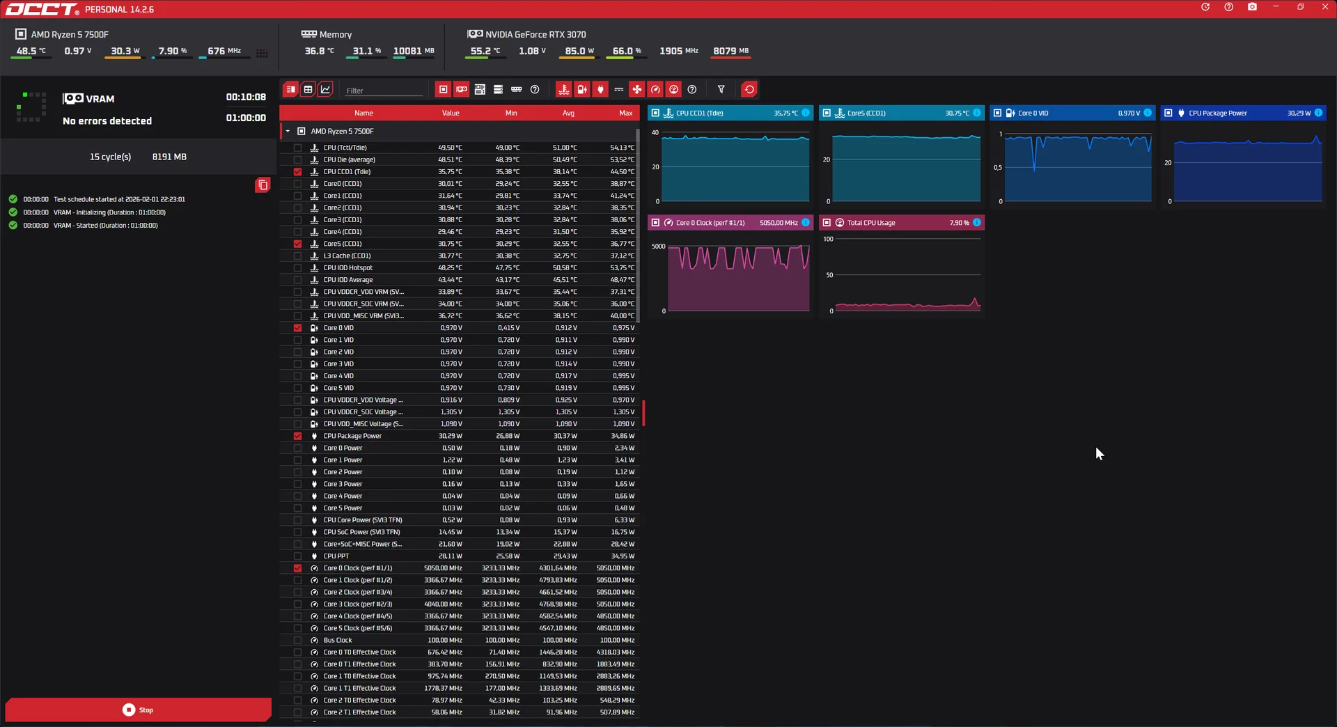
Task: Open the help icon in title bar
Action: pyautogui.click(x=1229, y=7)
